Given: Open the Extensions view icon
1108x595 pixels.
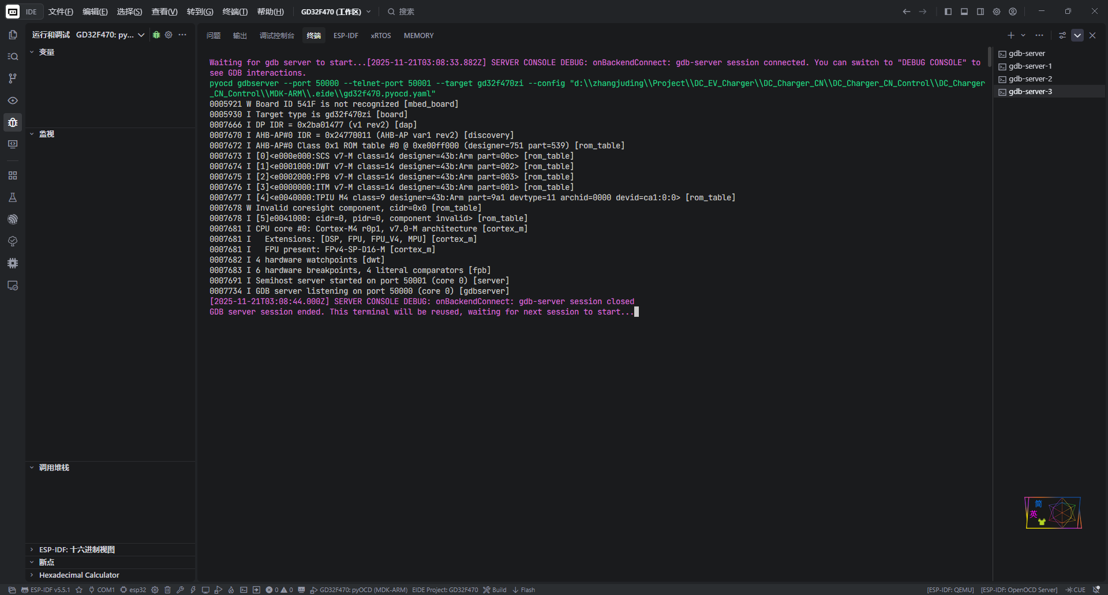Looking at the screenshot, I should click(x=13, y=175).
